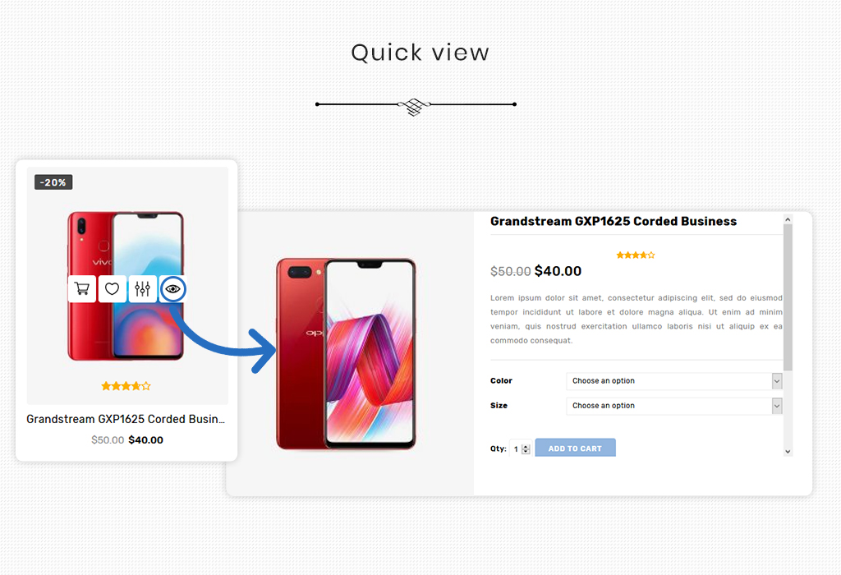
Task: Click the add-to-cart shopping cart icon
Action: (82, 289)
